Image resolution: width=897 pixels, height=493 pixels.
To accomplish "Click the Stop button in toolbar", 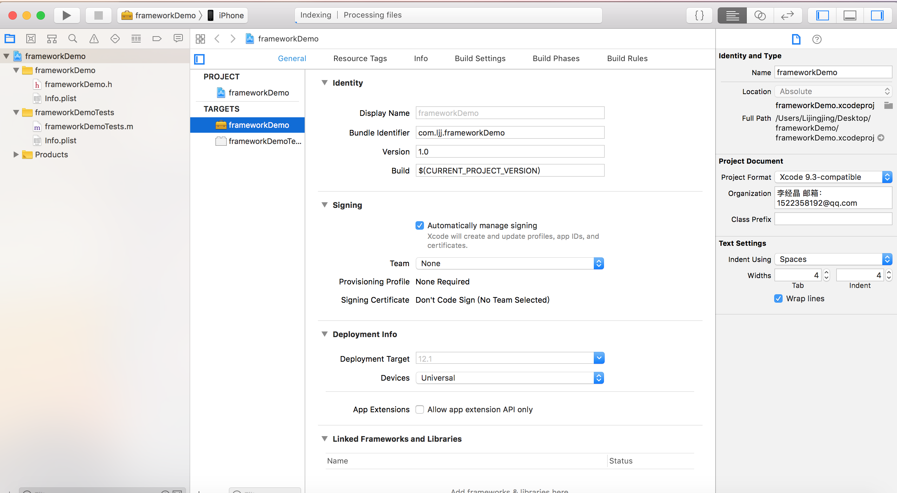I will pos(99,15).
